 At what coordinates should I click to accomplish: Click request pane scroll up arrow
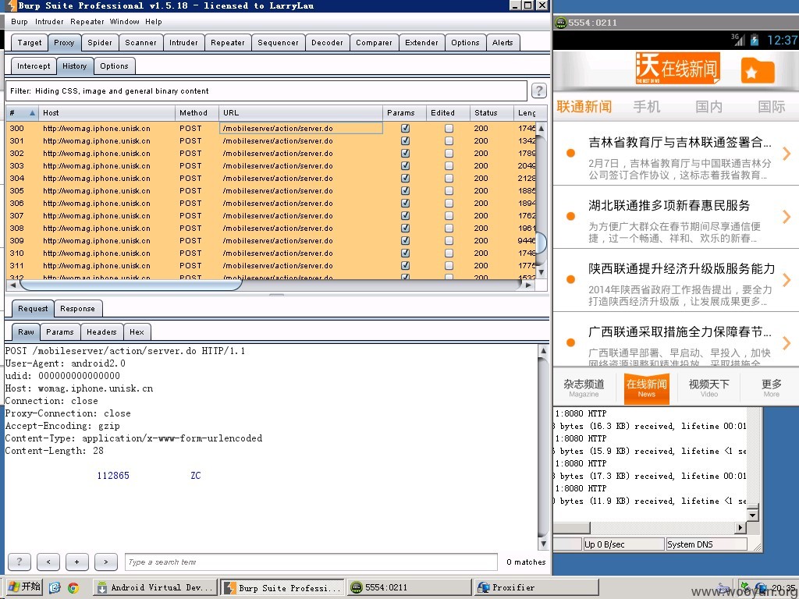[x=544, y=350]
